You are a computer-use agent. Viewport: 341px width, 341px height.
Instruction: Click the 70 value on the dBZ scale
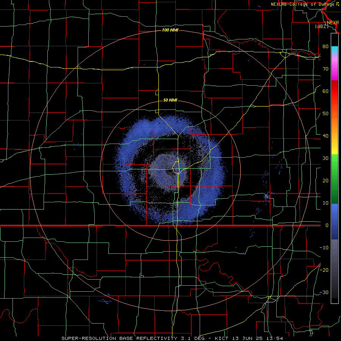(325, 69)
